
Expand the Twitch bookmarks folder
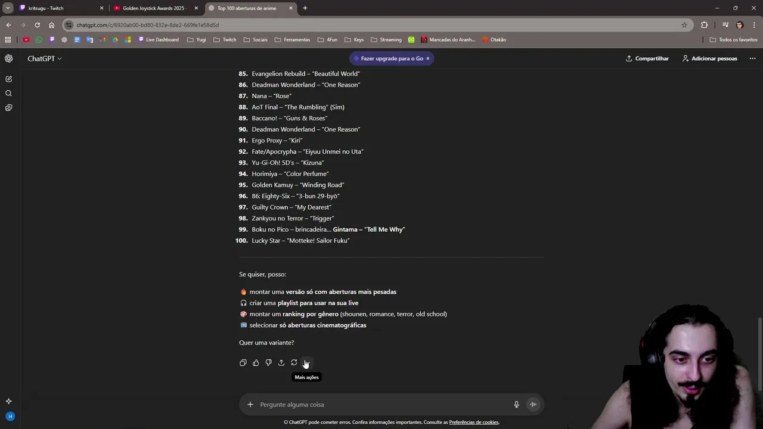tap(225, 40)
